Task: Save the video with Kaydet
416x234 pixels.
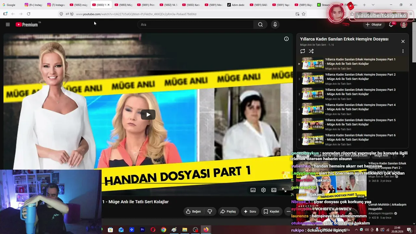Action: click(x=271, y=212)
